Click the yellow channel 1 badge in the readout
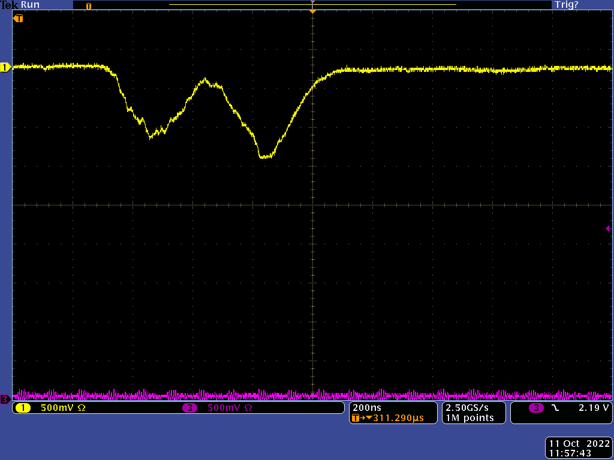This screenshot has height=460, width=614. coord(23,408)
